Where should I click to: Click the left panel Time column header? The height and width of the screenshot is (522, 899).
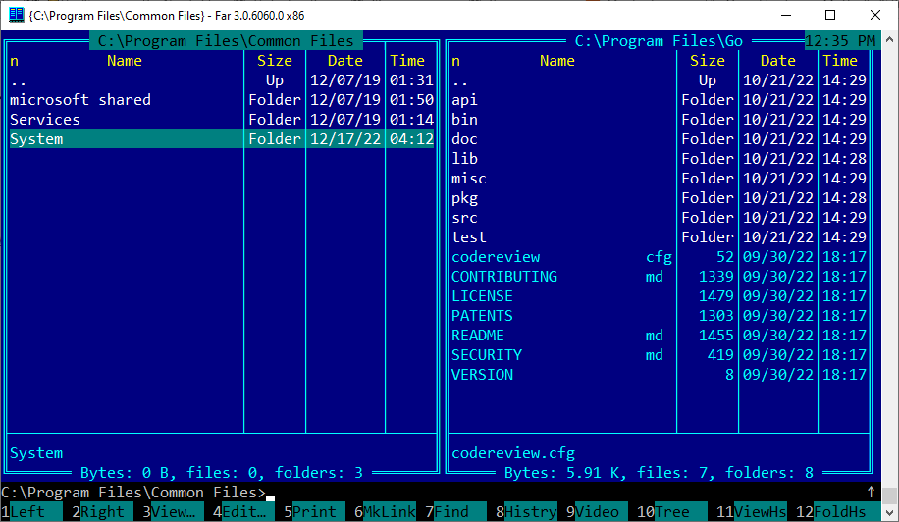(x=407, y=61)
